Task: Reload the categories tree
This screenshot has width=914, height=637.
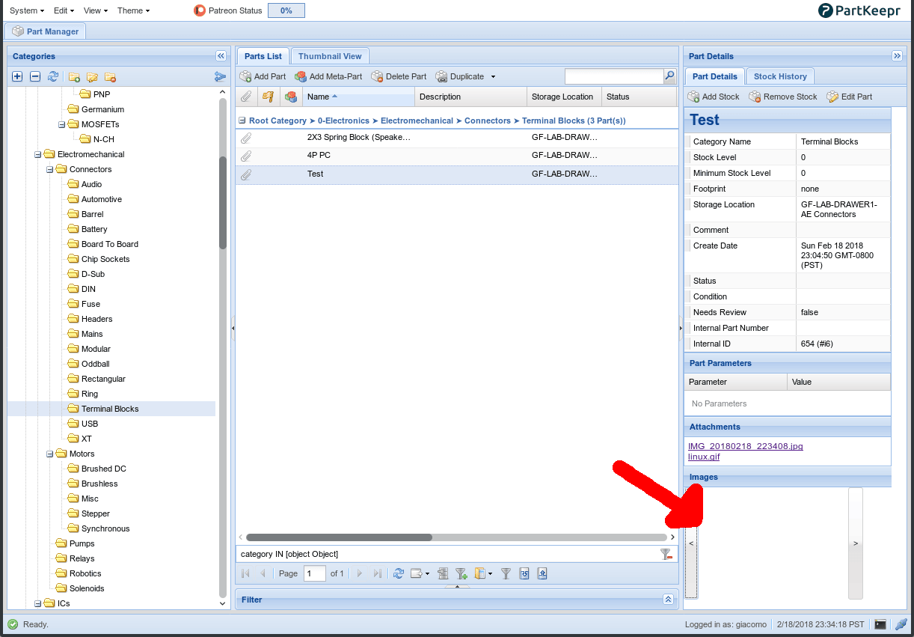Action: point(53,76)
